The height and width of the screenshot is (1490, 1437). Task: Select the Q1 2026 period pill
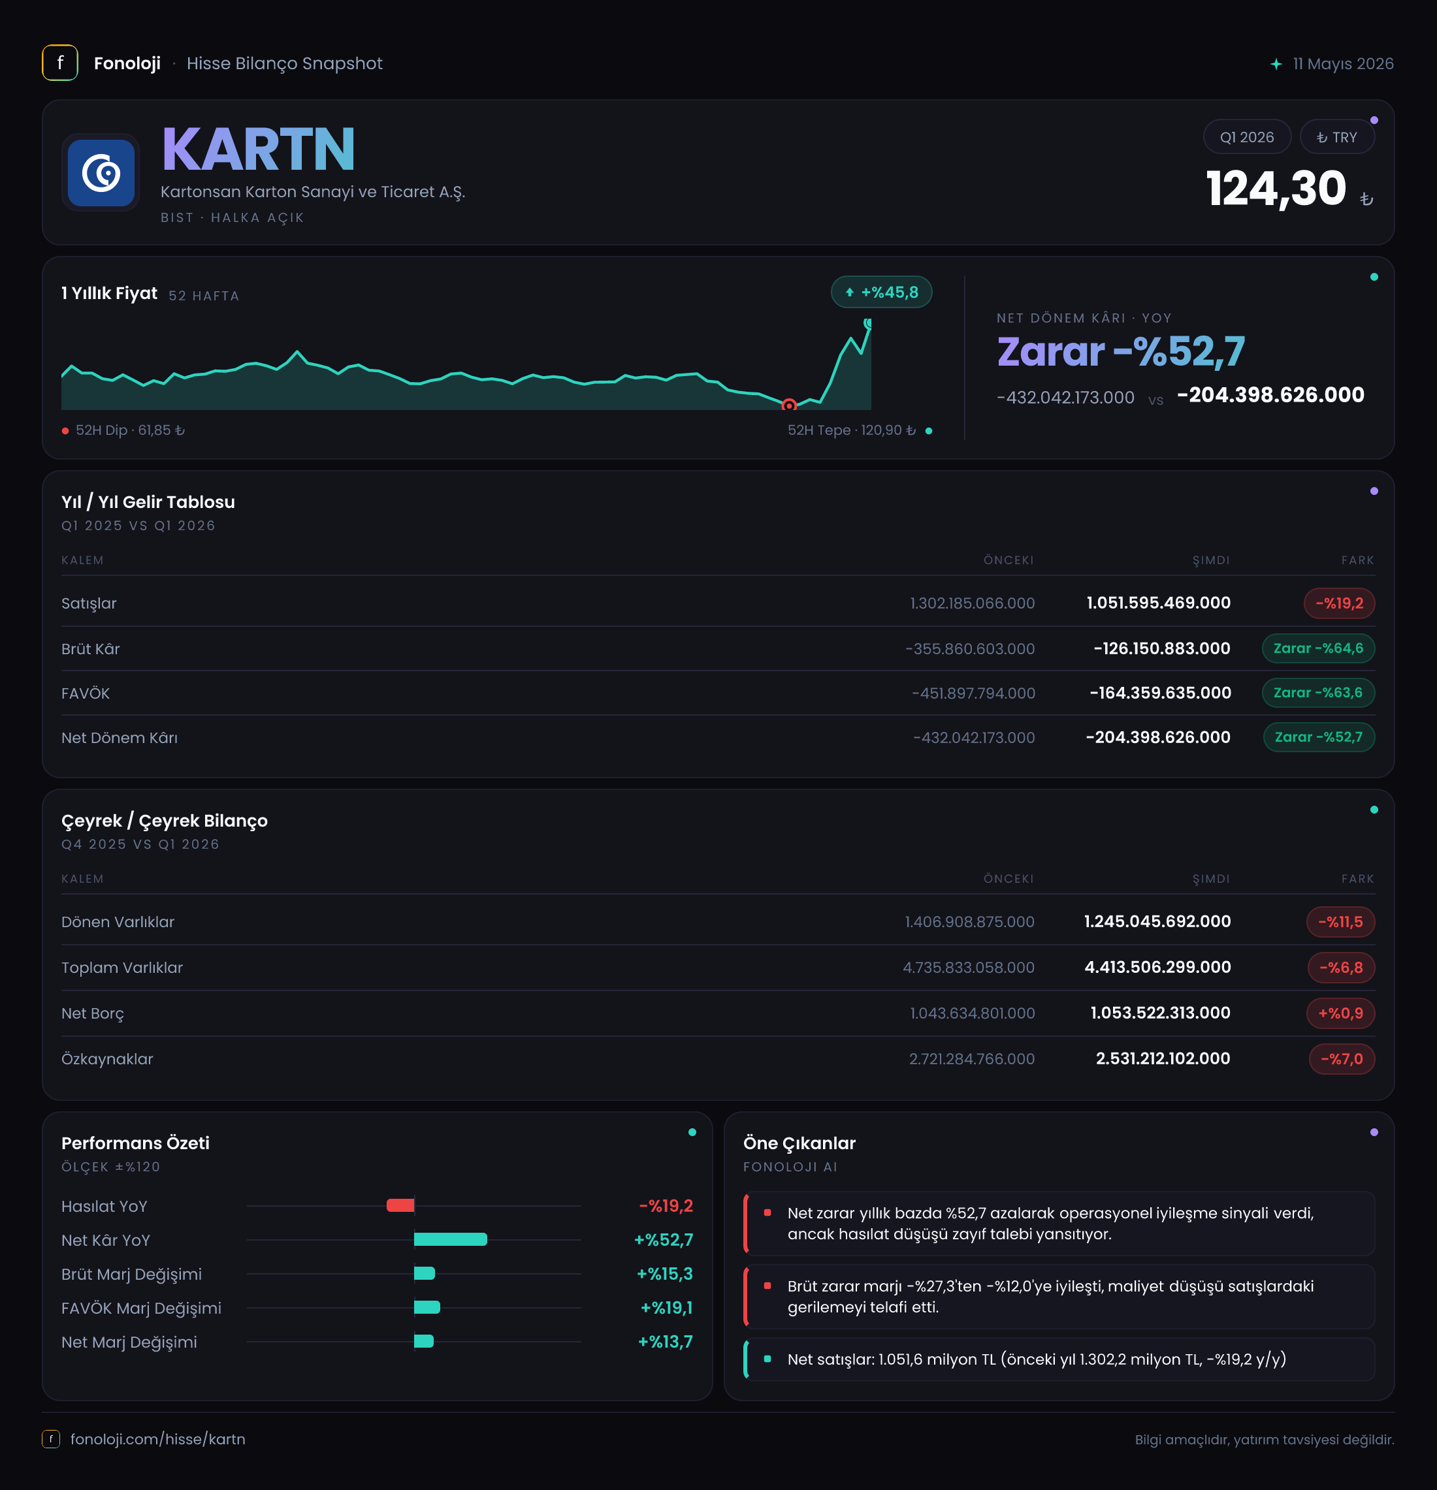tap(1247, 138)
